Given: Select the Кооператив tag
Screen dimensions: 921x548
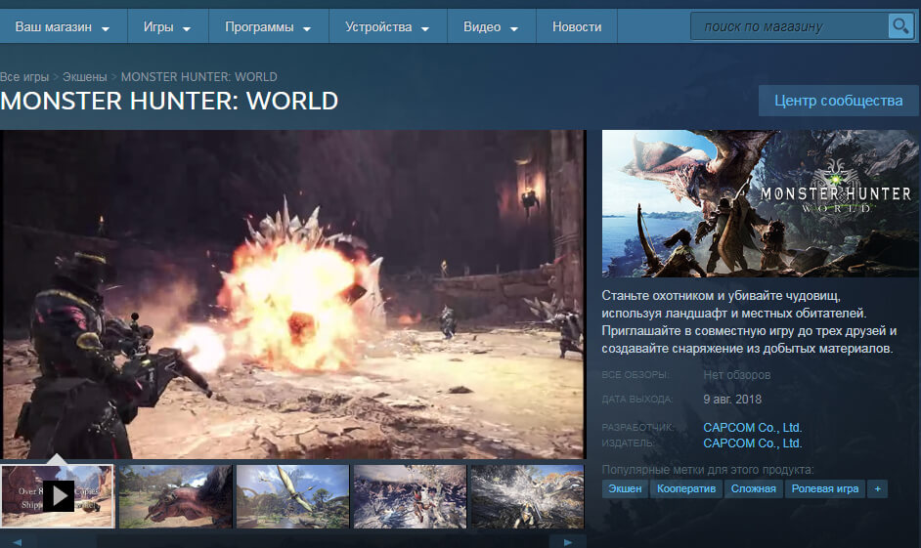Looking at the screenshot, I should [x=686, y=488].
